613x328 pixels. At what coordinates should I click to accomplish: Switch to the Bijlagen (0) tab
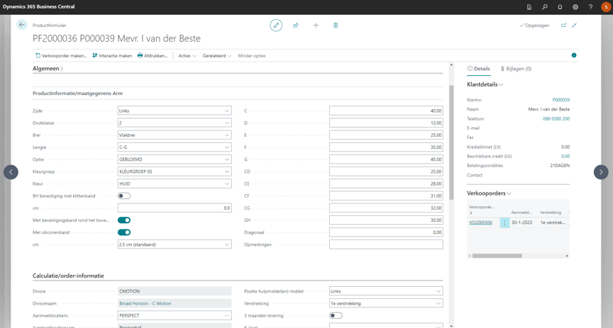[x=516, y=69]
